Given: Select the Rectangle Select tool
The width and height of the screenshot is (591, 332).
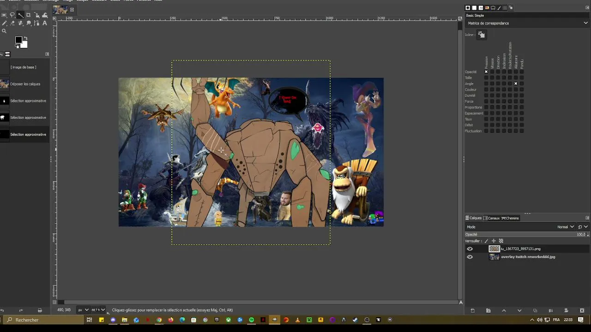Looking at the screenshot, I should pos(4,15).
